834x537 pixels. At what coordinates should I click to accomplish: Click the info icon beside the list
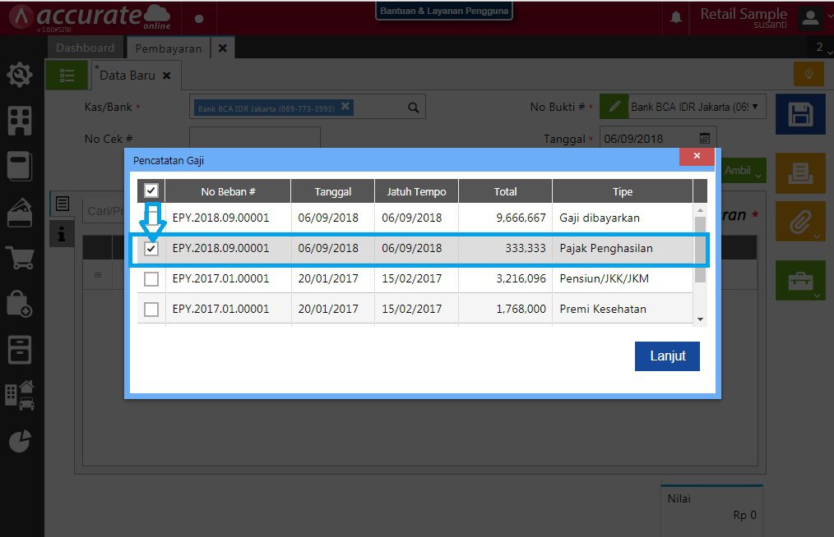coord(63,232)
